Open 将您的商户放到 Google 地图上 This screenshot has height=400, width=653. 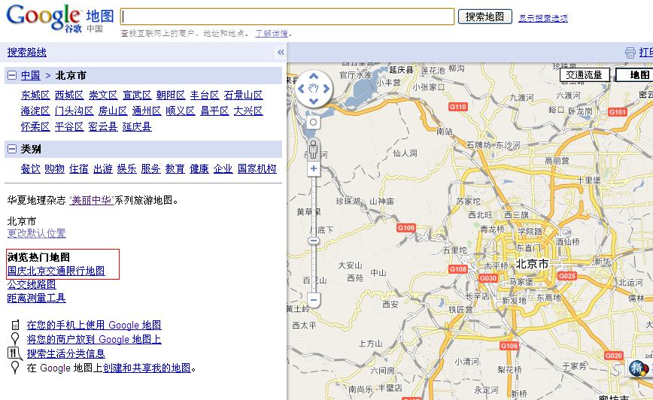pos(94,339)
